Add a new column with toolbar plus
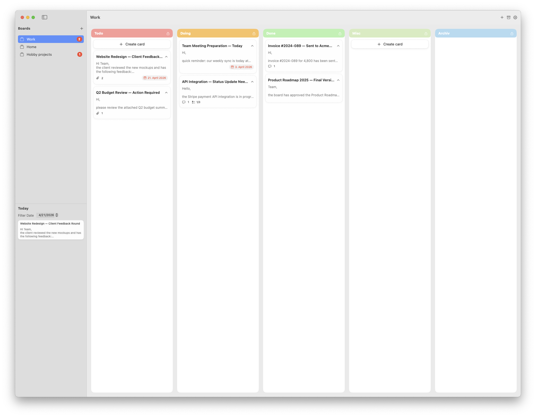 point(502,17)
